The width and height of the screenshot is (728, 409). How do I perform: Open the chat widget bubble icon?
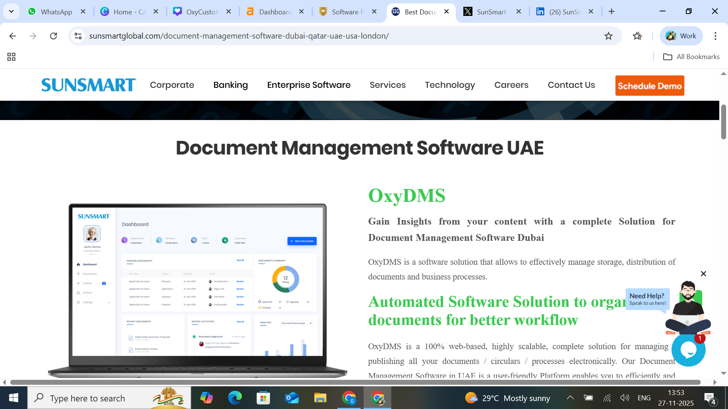[688, 350]
